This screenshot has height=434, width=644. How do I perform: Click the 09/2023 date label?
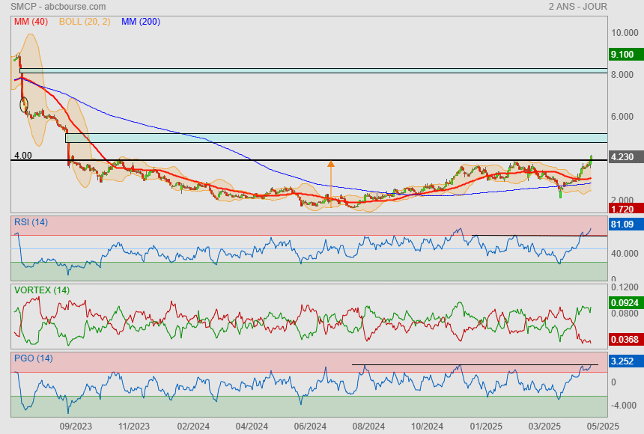[x=76, y=427]
